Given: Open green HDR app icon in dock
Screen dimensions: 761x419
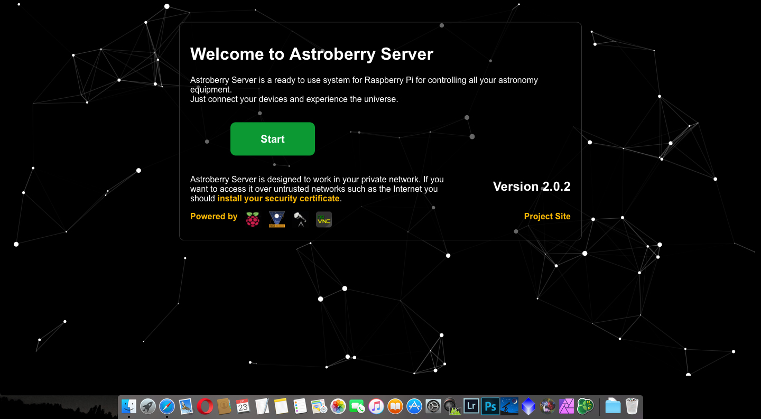Looking at the screenshot, I should [586, 406].
